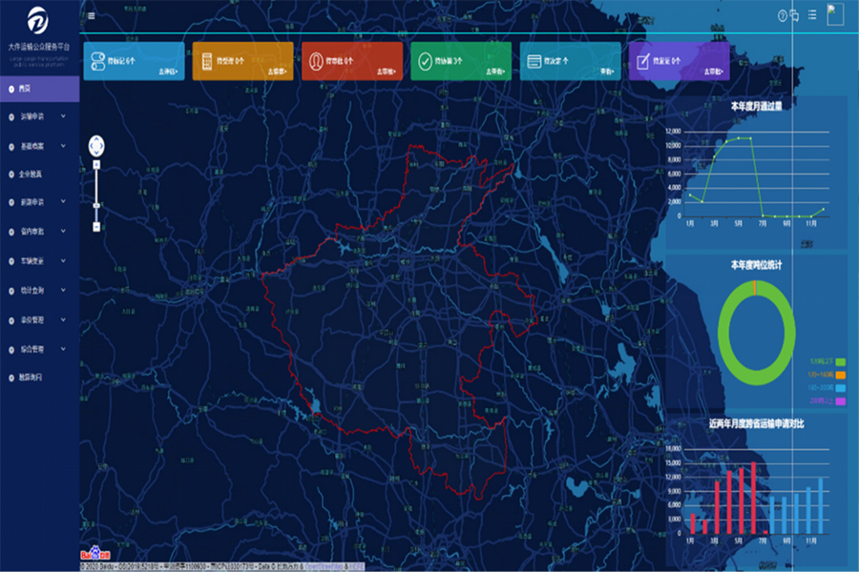Zoom in with the map plus button
This screenshot has height=572, width=859.
(x=96, y=165)
